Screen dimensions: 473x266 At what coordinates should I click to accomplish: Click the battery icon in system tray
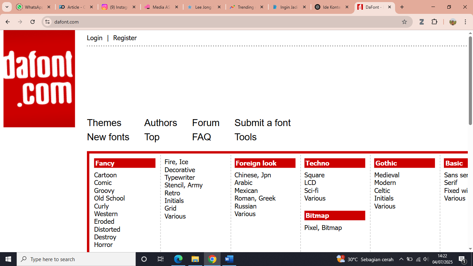pyautogui.click(x=410, y=259)
